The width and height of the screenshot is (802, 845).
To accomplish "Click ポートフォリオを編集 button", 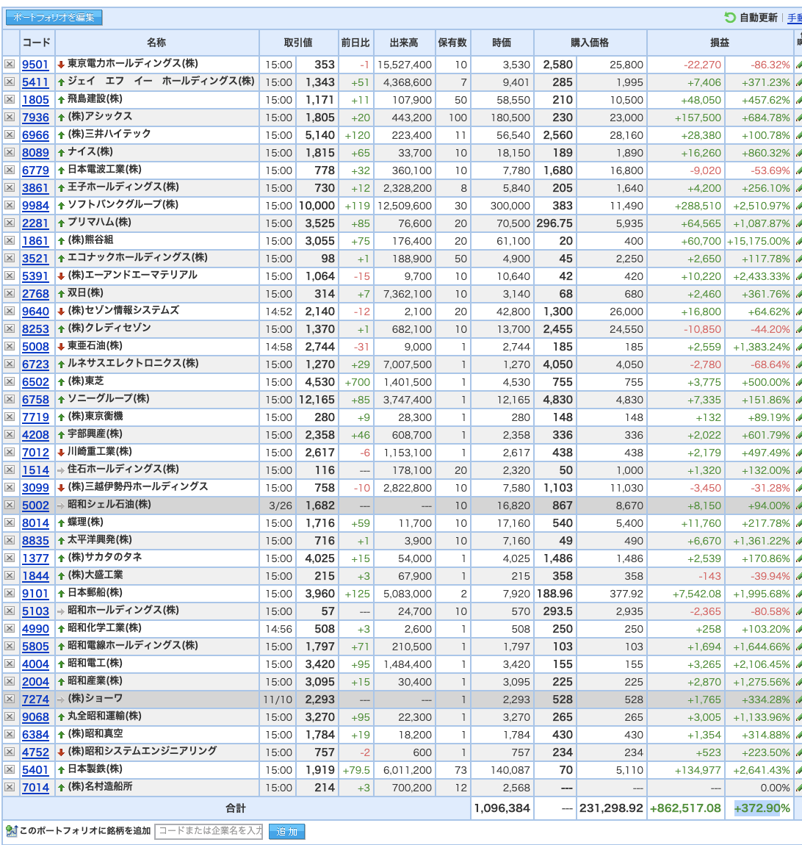I will pyautogui.click(x=54, y=17).
